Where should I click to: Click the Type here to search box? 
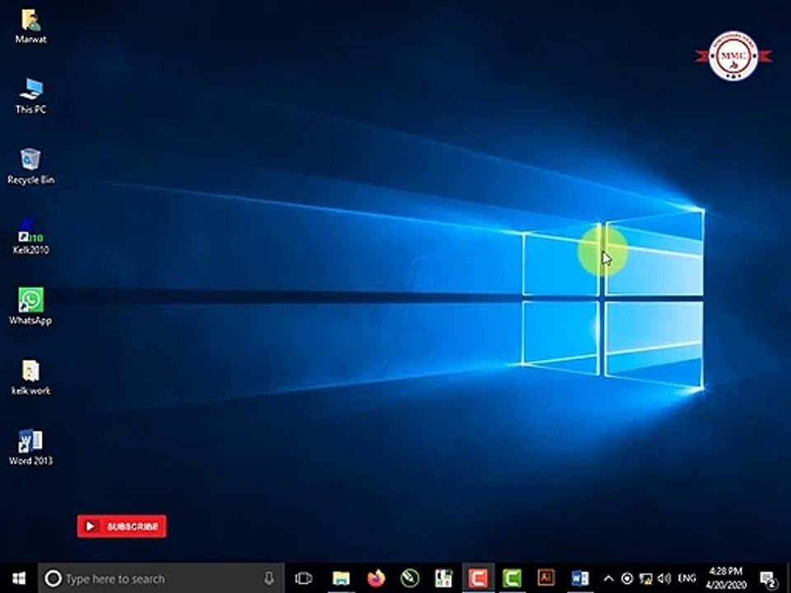click(161, 578)
